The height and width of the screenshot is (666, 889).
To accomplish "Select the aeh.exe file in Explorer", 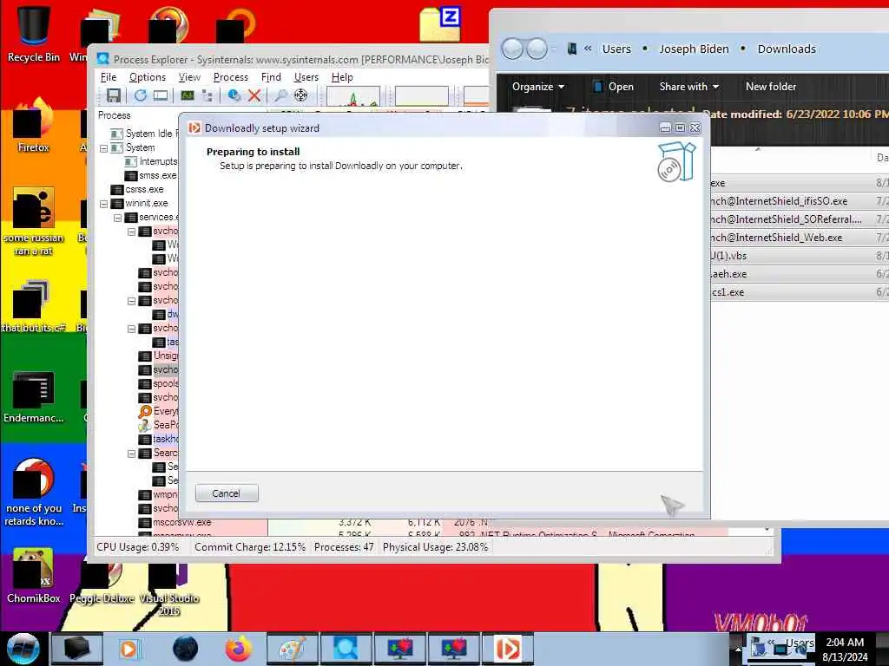I will 800,273.
